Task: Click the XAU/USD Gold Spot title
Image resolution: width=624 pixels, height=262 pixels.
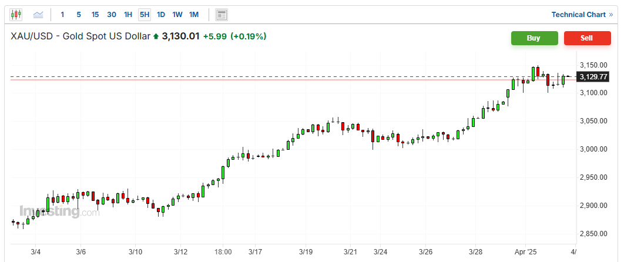Action: coord(80,36)
